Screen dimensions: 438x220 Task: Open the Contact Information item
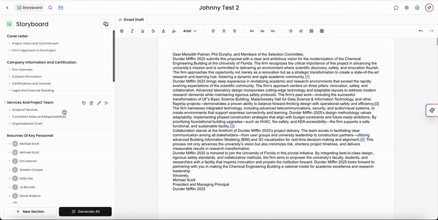tap(27, 77)
